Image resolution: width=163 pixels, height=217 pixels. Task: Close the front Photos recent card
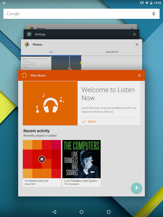(137, 44)
